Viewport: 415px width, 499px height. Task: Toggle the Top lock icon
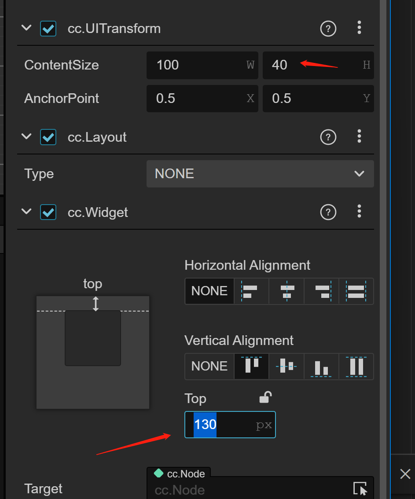click(265, 397)
